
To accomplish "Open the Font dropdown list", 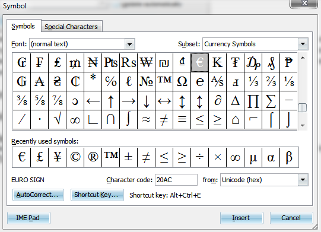I will click(x=129, y=44).
